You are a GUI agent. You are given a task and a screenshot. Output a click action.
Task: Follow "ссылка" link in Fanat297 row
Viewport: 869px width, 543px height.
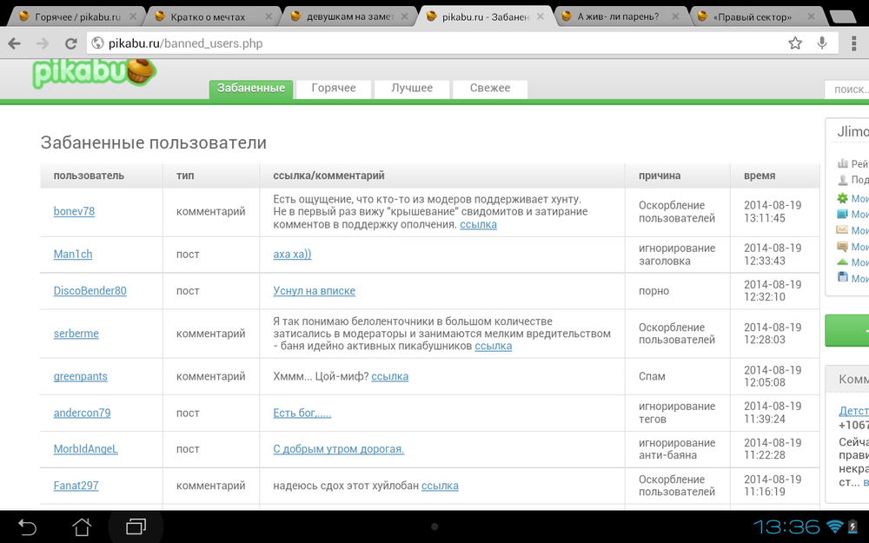[440, 486]
